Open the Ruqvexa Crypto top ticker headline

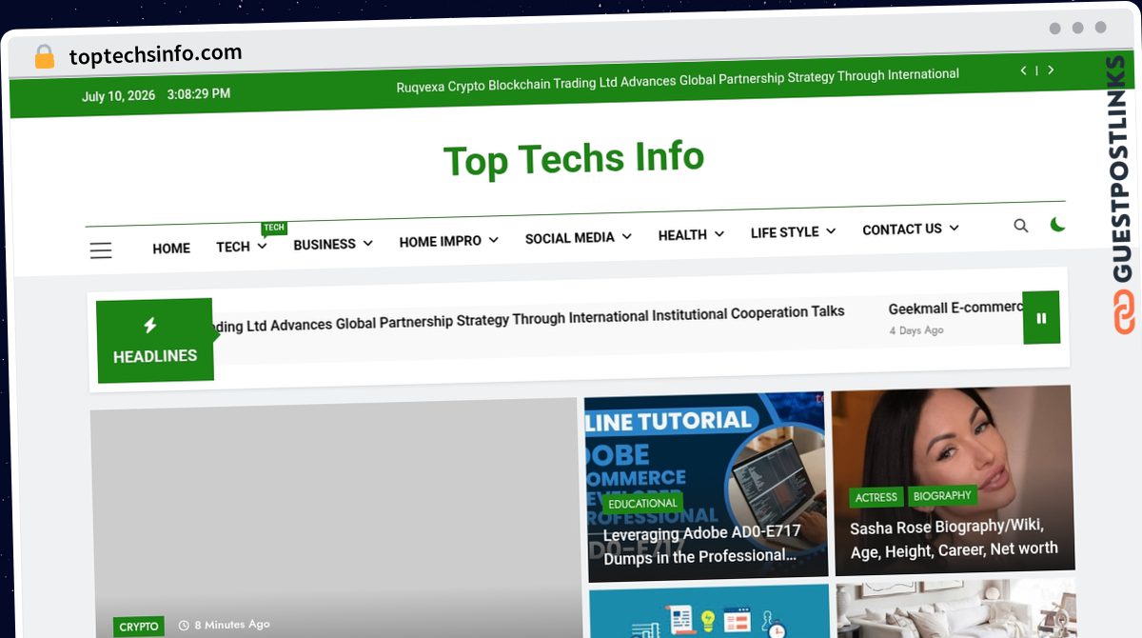click(678, 81)
